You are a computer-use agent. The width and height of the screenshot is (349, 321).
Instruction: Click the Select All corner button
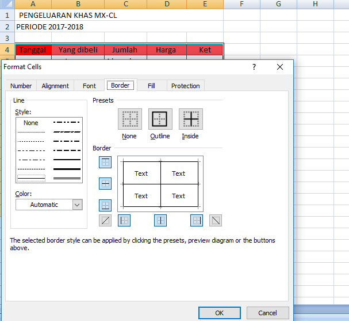click(7, 4)
